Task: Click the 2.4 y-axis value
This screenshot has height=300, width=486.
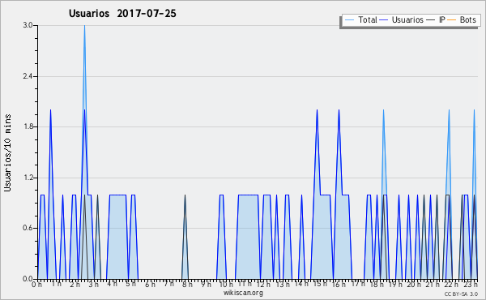Action: click(x=28, y=76)
